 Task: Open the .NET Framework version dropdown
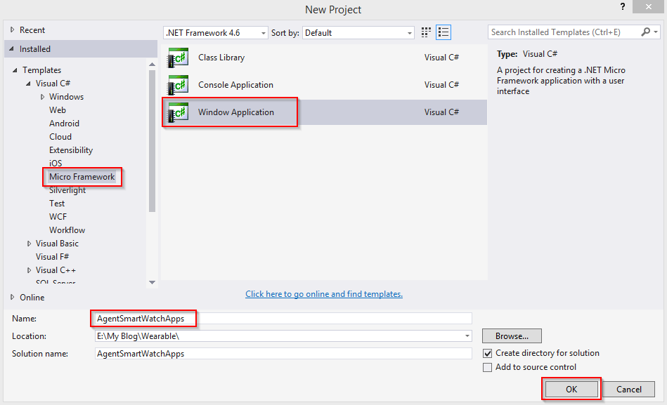coord(264,33)
